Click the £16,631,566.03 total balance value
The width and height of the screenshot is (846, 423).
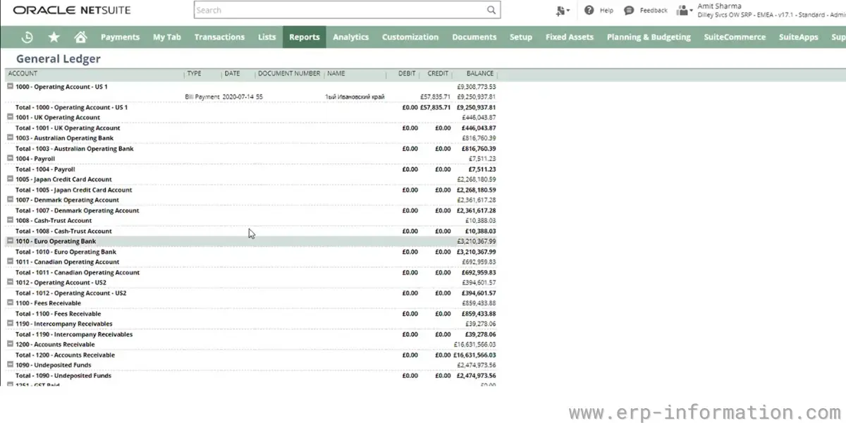[x=474, y=355]
